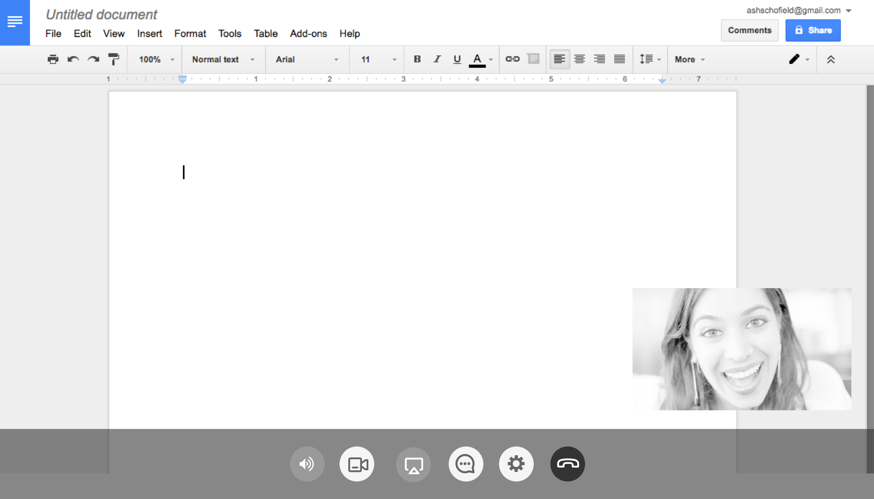Select the Paint format tool

coord(114,59)
